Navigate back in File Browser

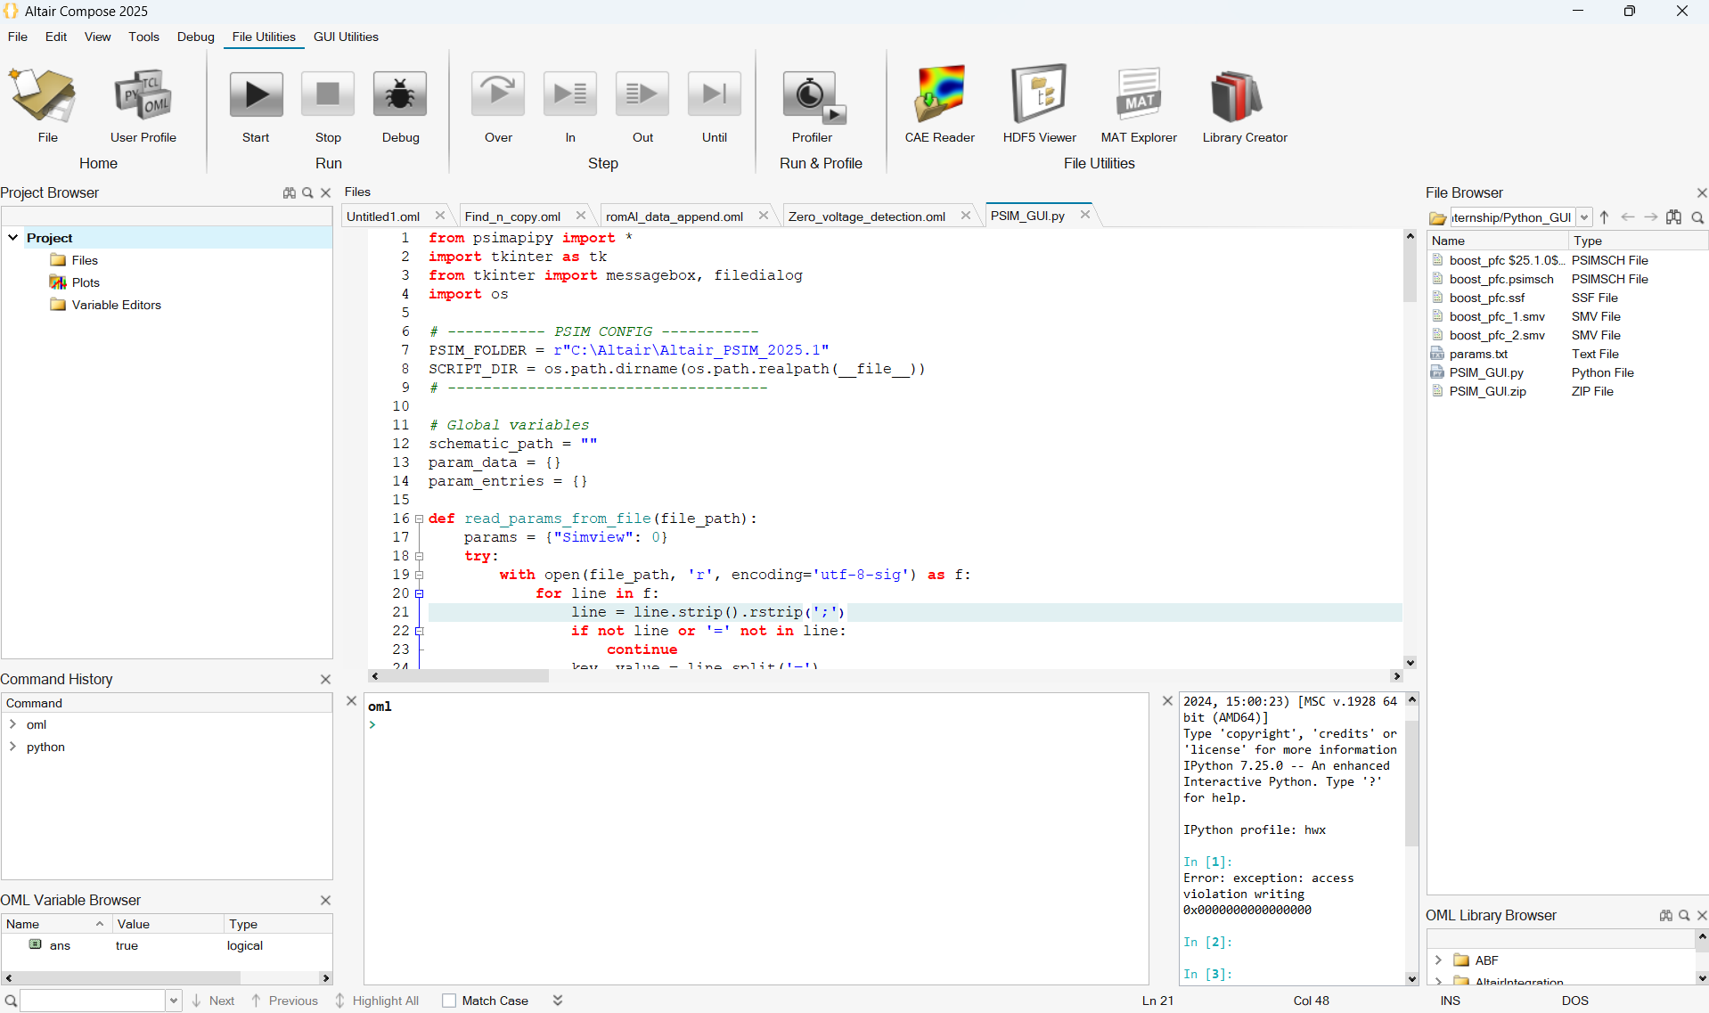(x=1628, y=217)
